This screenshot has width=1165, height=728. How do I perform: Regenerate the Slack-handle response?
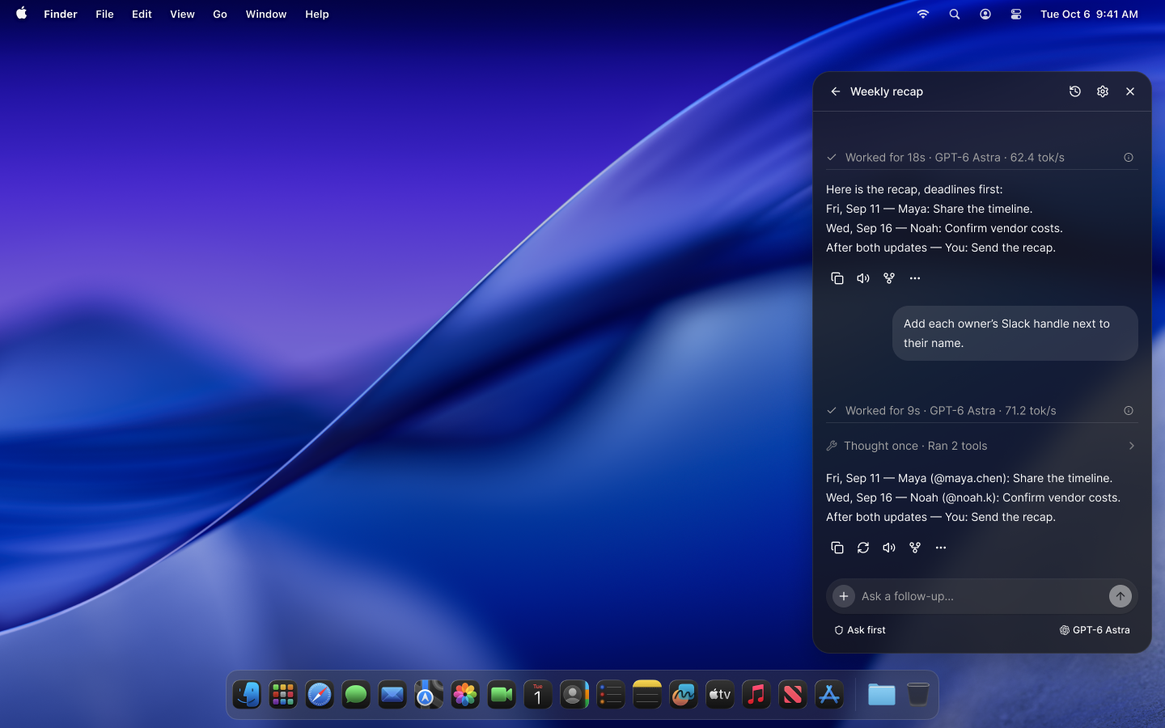pyautogui.click(x=863, y=548)
